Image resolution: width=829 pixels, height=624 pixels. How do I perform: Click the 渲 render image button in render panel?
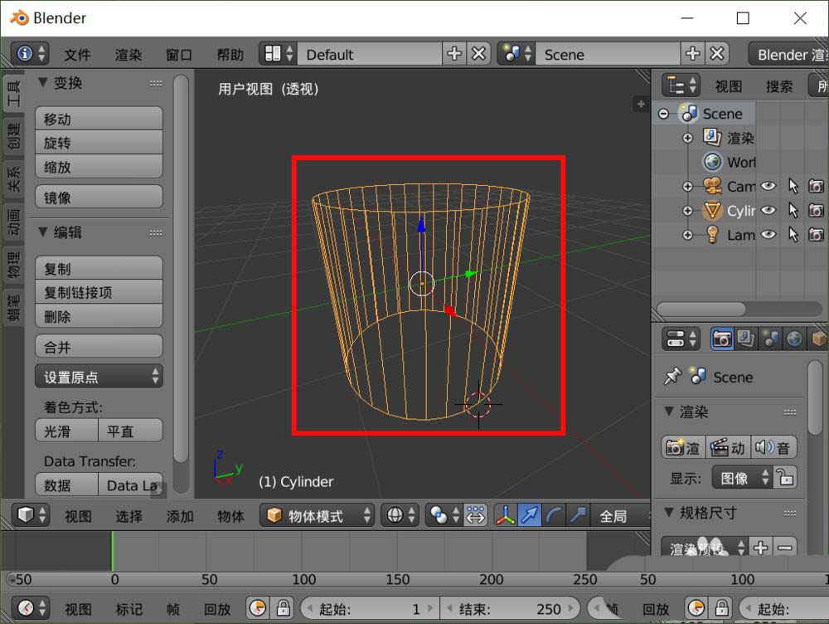coord(682,447)
